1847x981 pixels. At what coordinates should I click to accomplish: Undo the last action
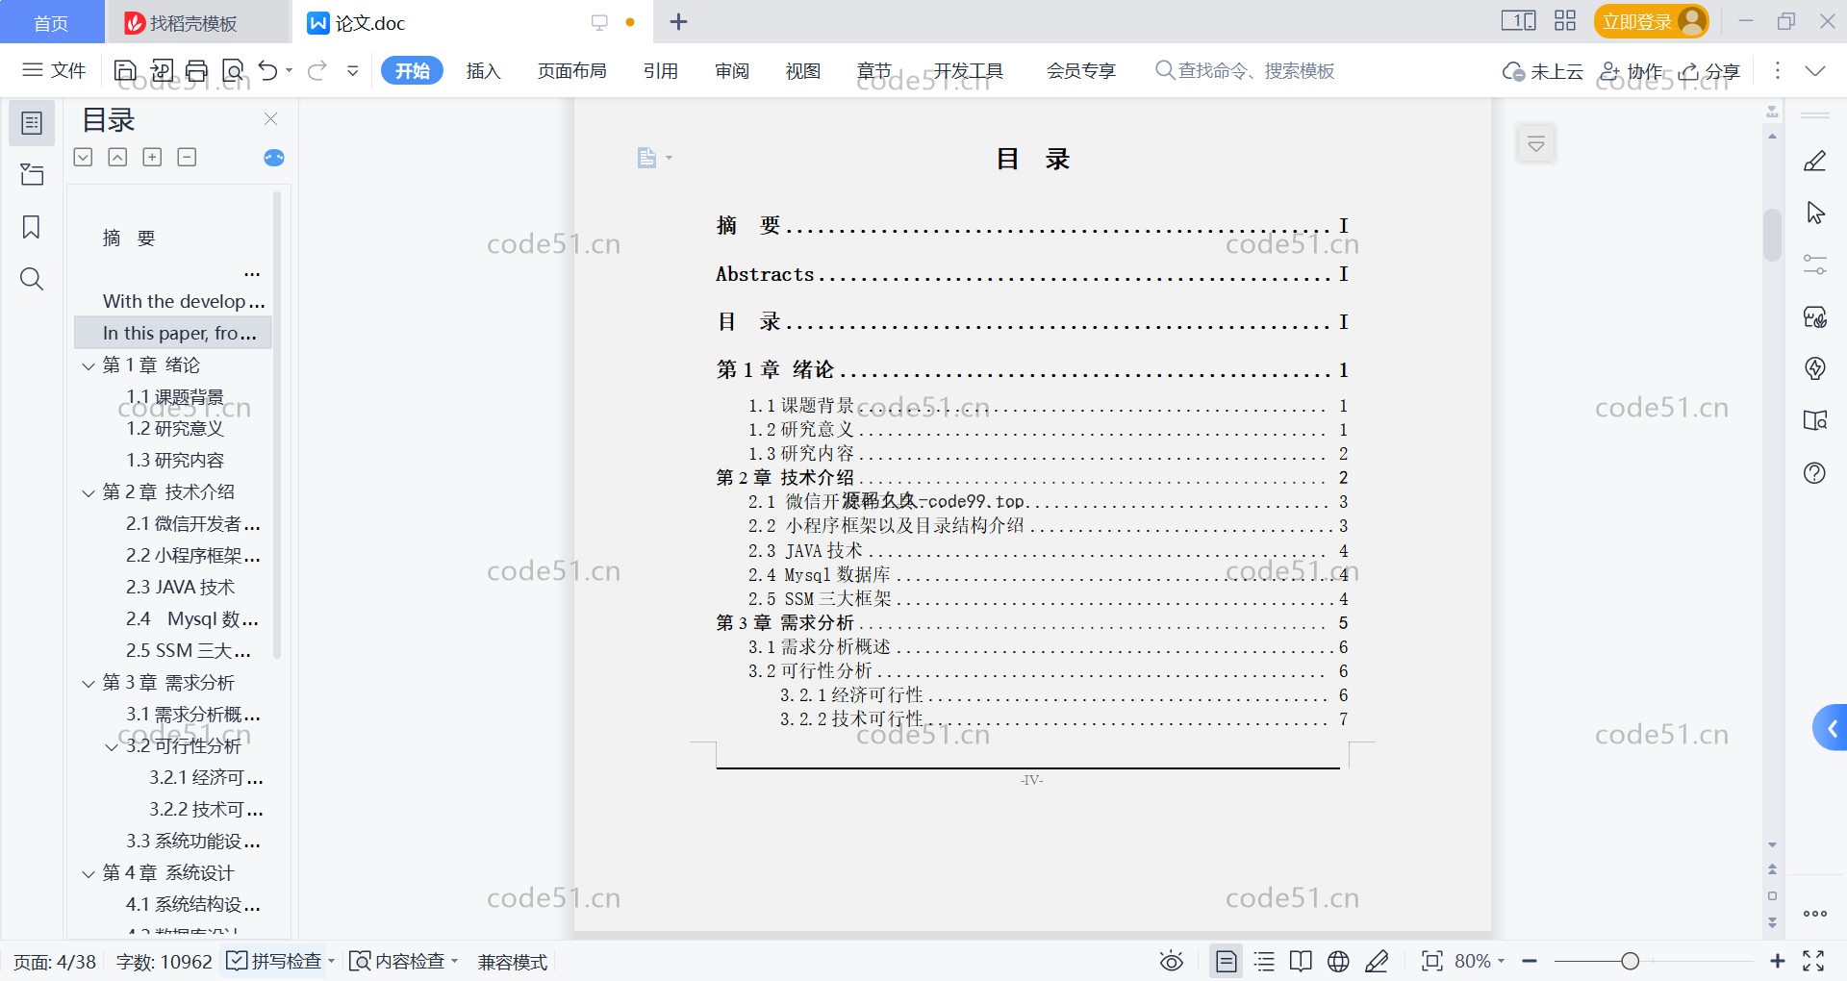268,70
